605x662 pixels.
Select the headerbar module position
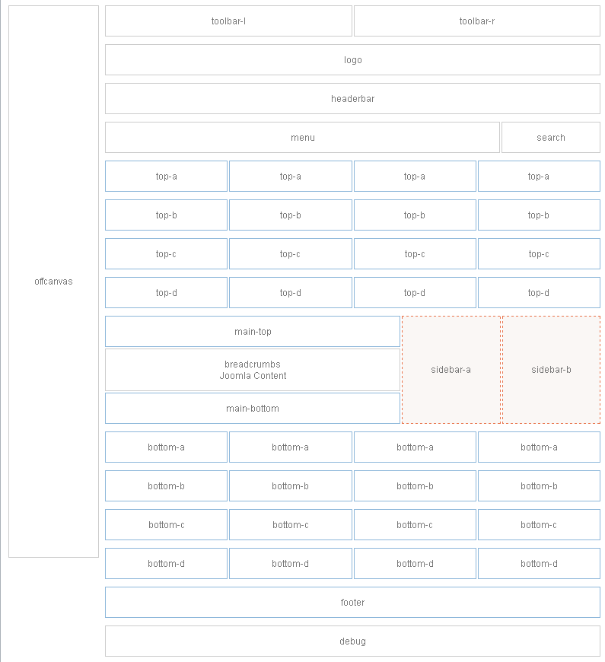coord(352,99)
